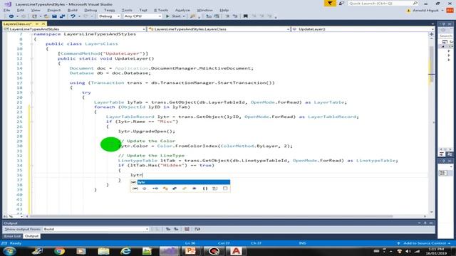Toggle the namespaces braces filter in IntelliSense

click(204, 188)
